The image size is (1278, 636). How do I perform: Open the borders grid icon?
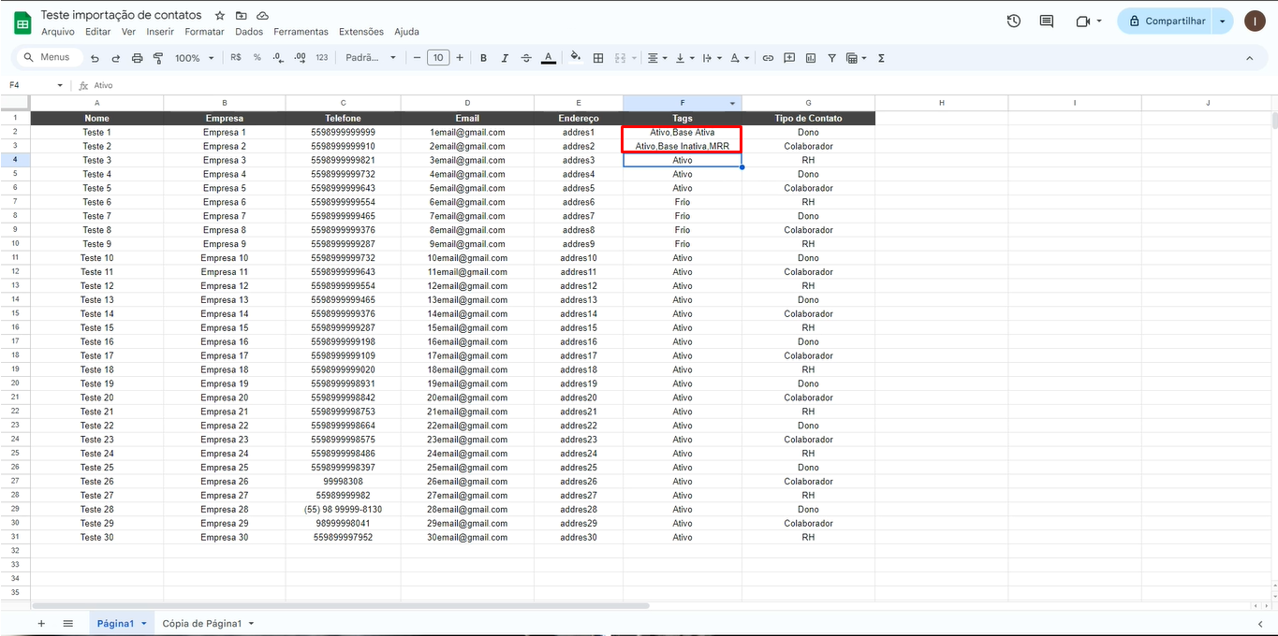[598, 58]
